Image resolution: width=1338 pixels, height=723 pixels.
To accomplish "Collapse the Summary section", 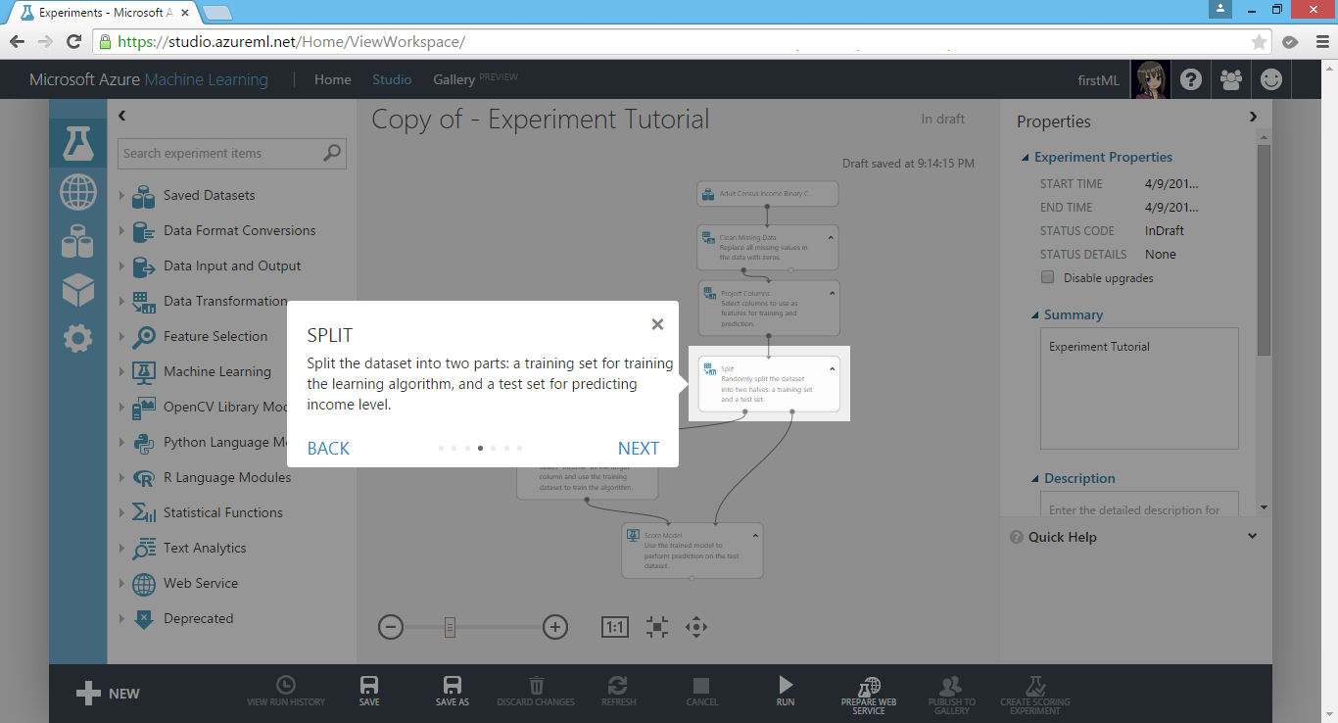I will (1035, 315).
